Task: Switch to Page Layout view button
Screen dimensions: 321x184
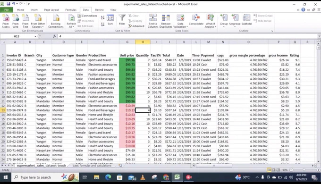Action: [x=273, y=170]
